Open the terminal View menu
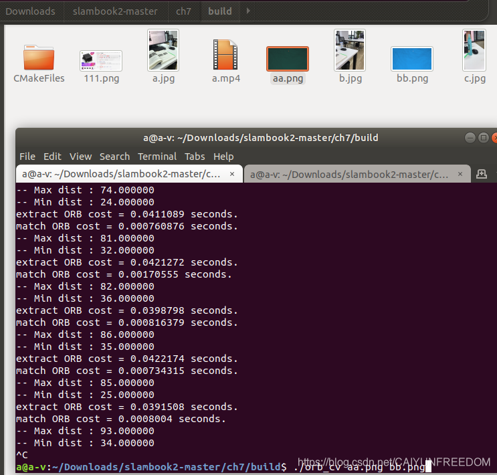The width and height of the screenshot is (497, 475). coord(80,157)
